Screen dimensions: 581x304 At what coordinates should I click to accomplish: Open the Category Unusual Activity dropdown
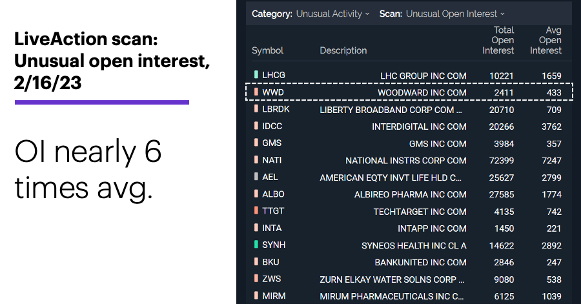pyautogui.click(x=332, y=14)
